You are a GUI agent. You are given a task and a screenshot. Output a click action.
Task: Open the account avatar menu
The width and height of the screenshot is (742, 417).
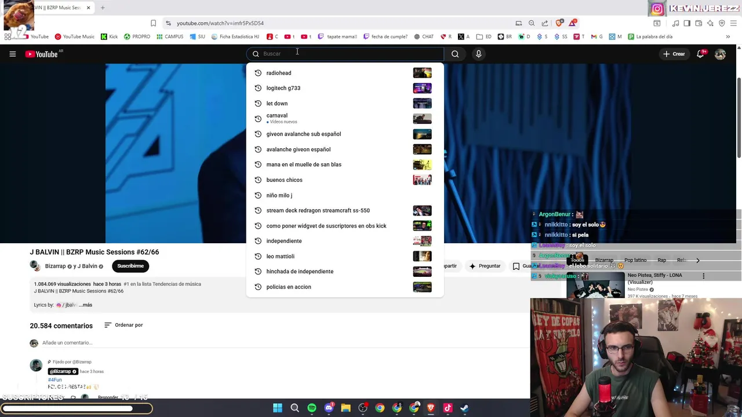[x=720, y=54]
